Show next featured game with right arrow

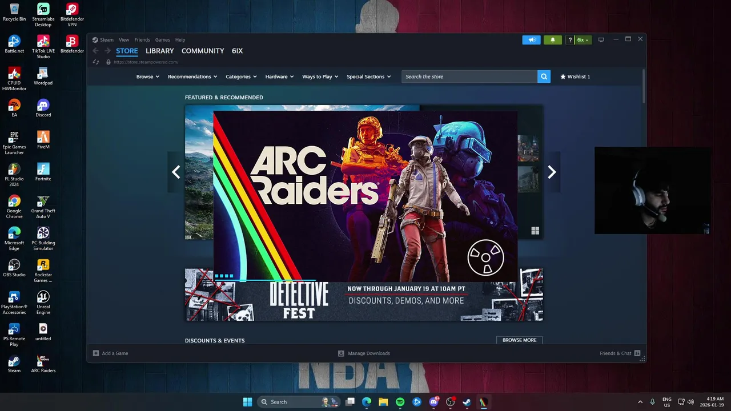(552, 172)
